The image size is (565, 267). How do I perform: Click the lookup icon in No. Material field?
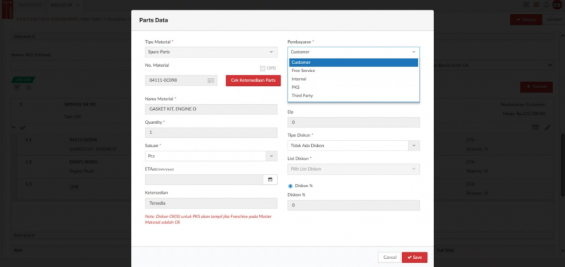211,81
